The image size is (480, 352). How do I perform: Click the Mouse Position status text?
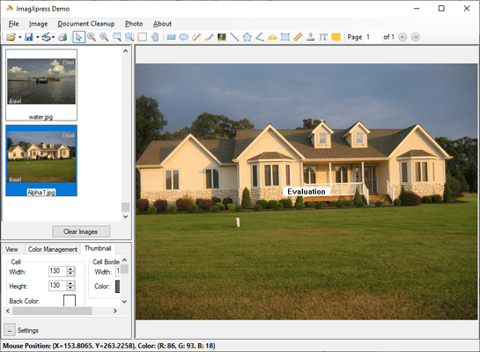pyautogui.click(x=109, y=346)
